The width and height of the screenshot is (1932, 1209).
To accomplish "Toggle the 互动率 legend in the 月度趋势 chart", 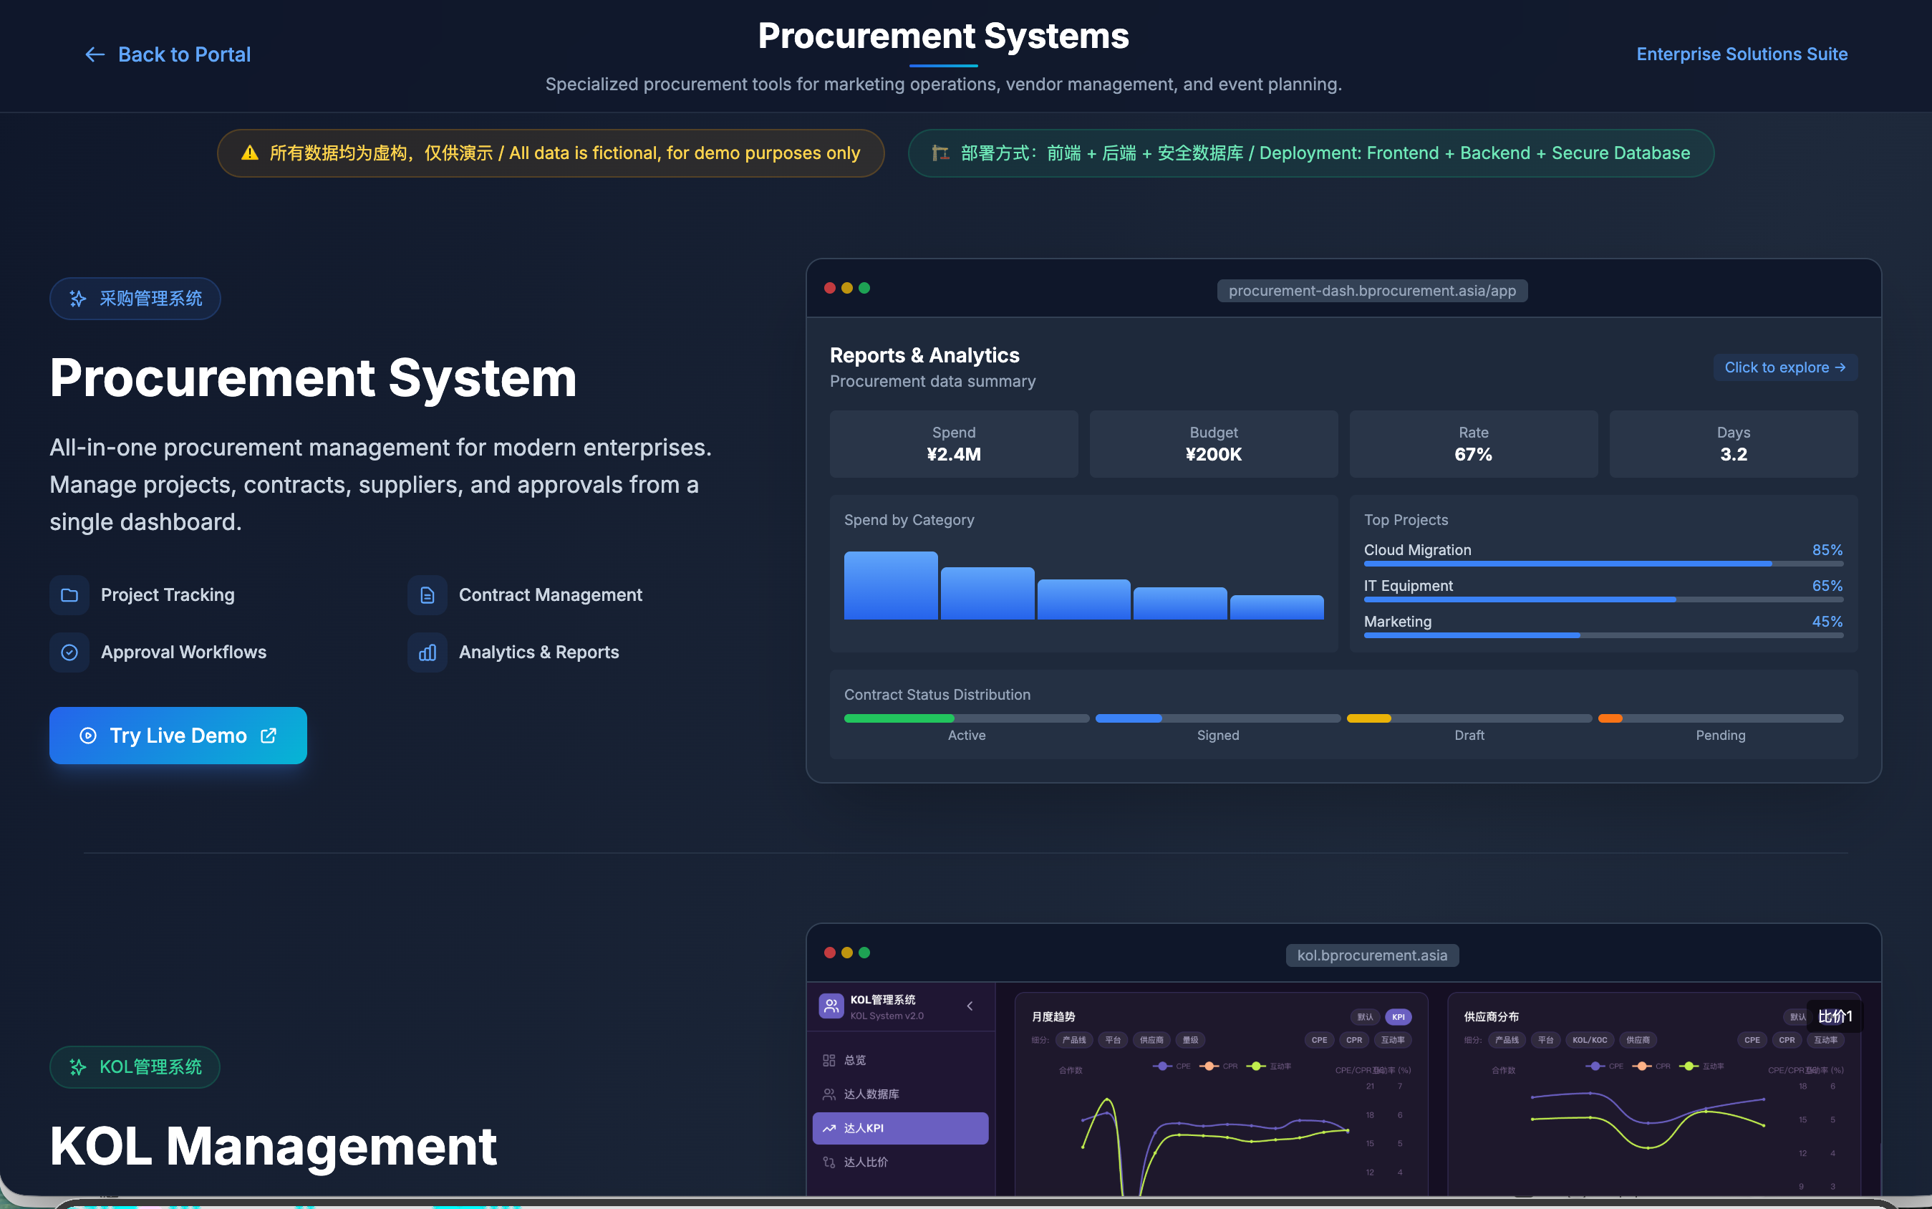I will [x=1270, y=1066].
